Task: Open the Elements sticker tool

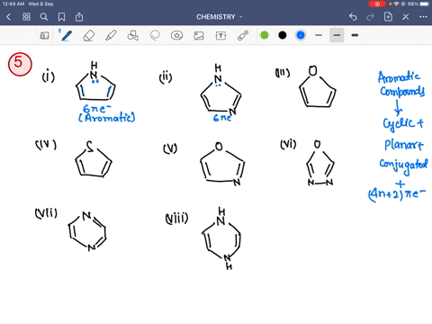Action: (176, 35)
